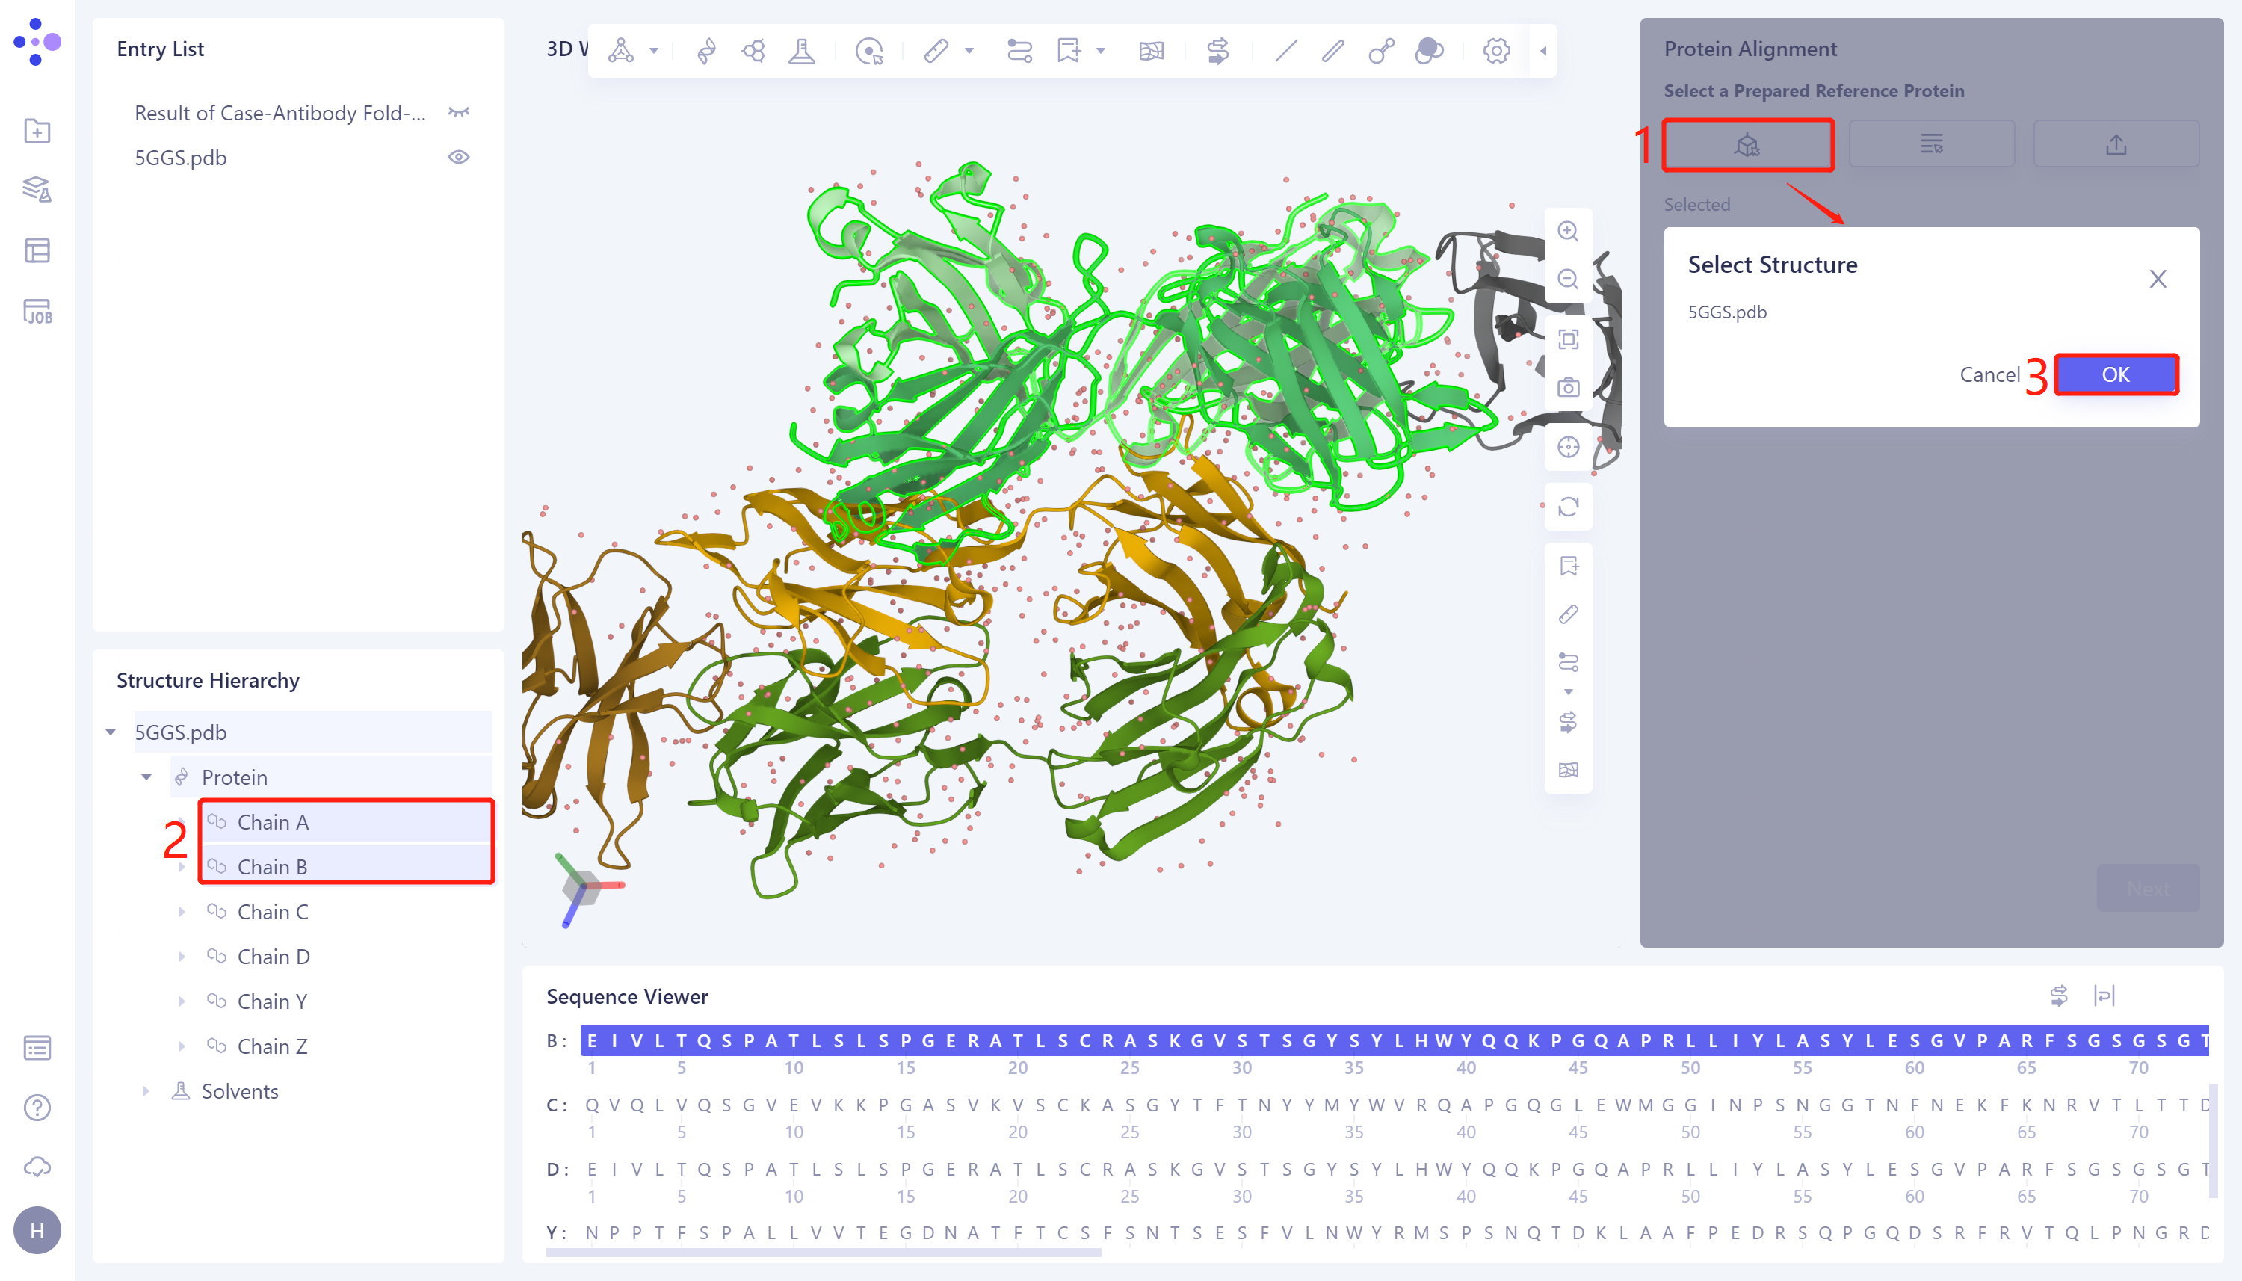Open the measurement ruler tool
2242x1281 pixels.
coord(936,50)
